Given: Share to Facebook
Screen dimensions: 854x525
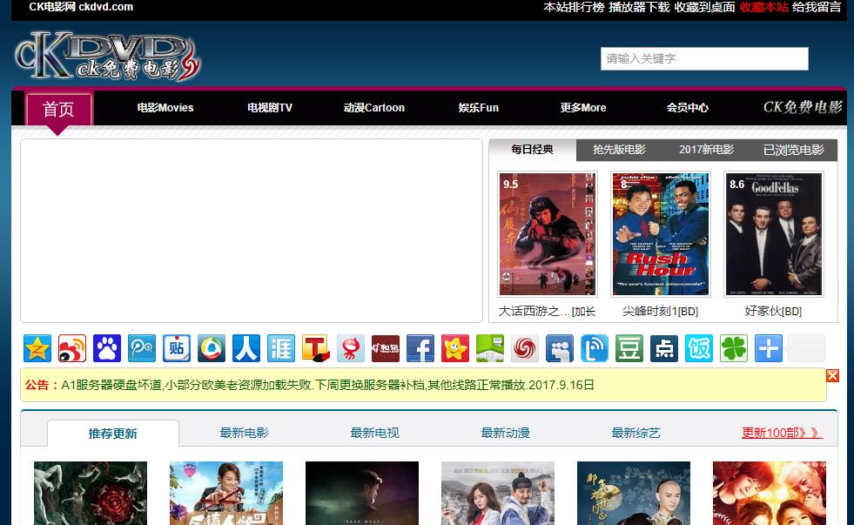Looking at the screenshot, I should point(420,348).
